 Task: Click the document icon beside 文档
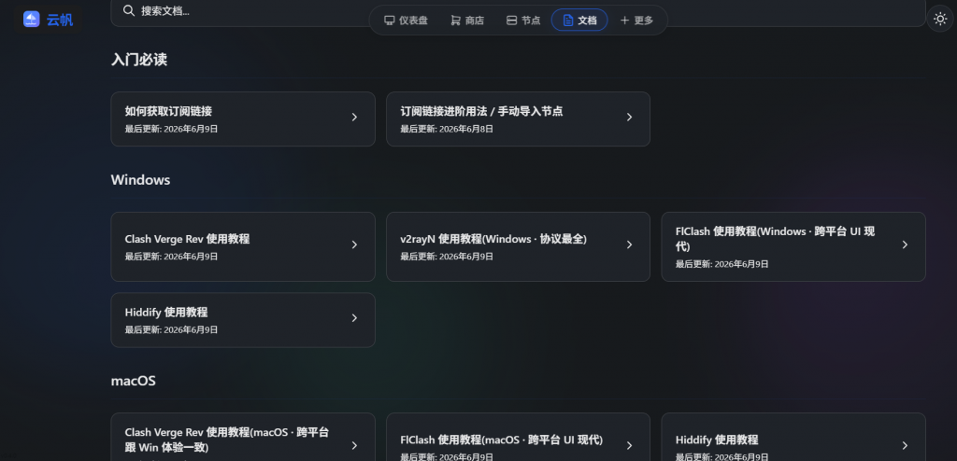coord(567,21)
